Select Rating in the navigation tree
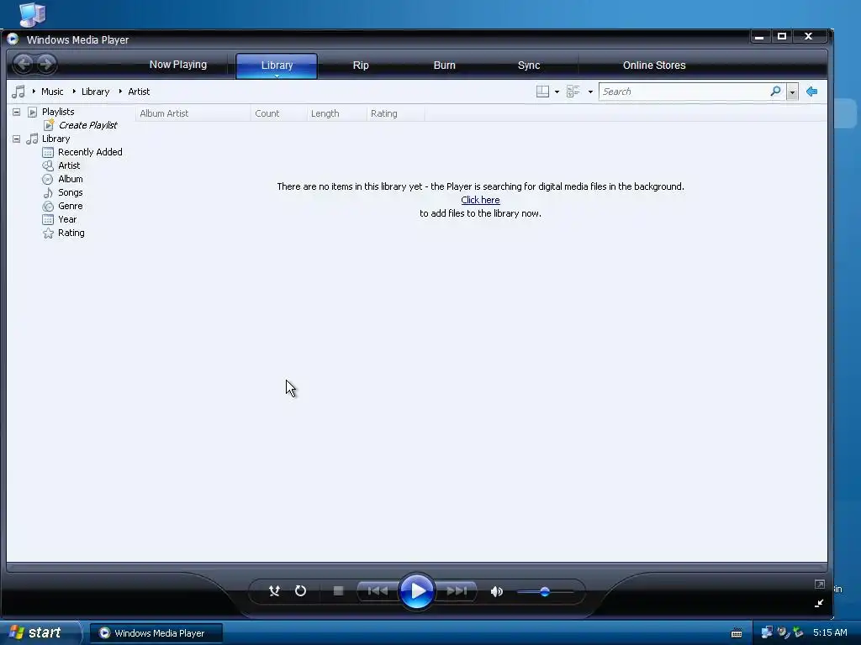 (71, 233)
